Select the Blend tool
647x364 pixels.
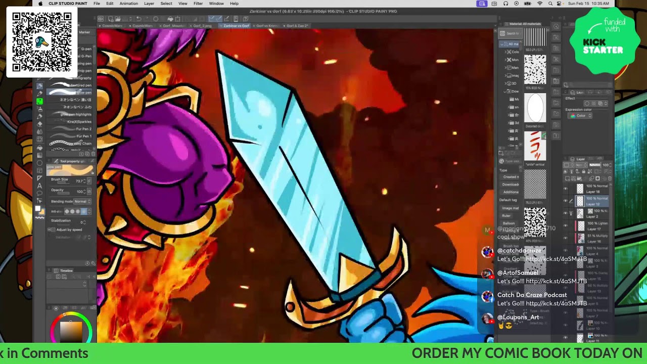(x=40, y=131)
